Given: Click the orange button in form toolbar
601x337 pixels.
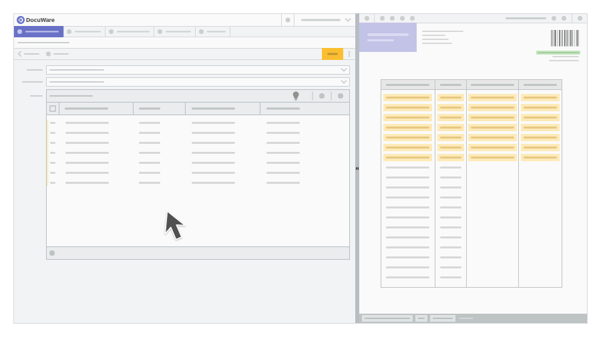Looking at the screenshot, I should 332,54.
